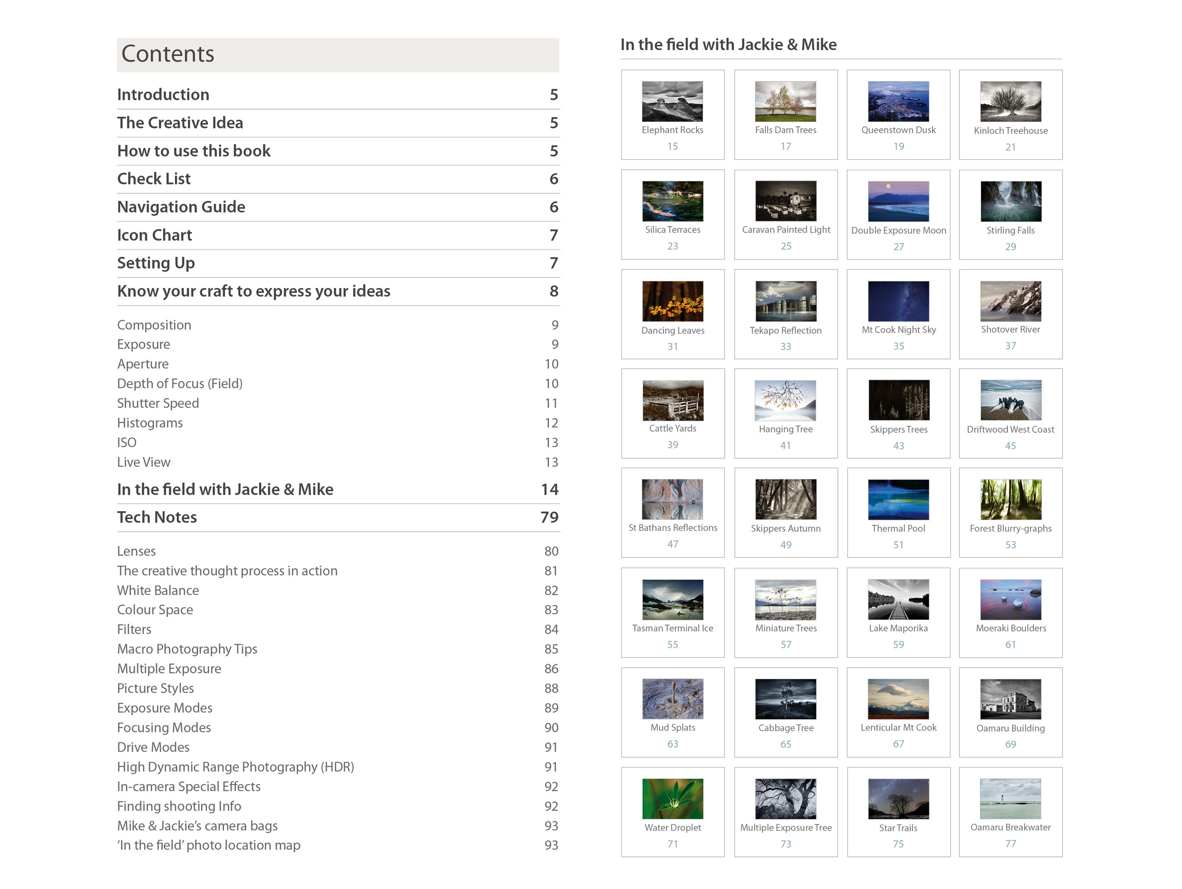Jump to The Creative Idea entry
This screenshot has width=1182, height=889.
click(338, 123)
